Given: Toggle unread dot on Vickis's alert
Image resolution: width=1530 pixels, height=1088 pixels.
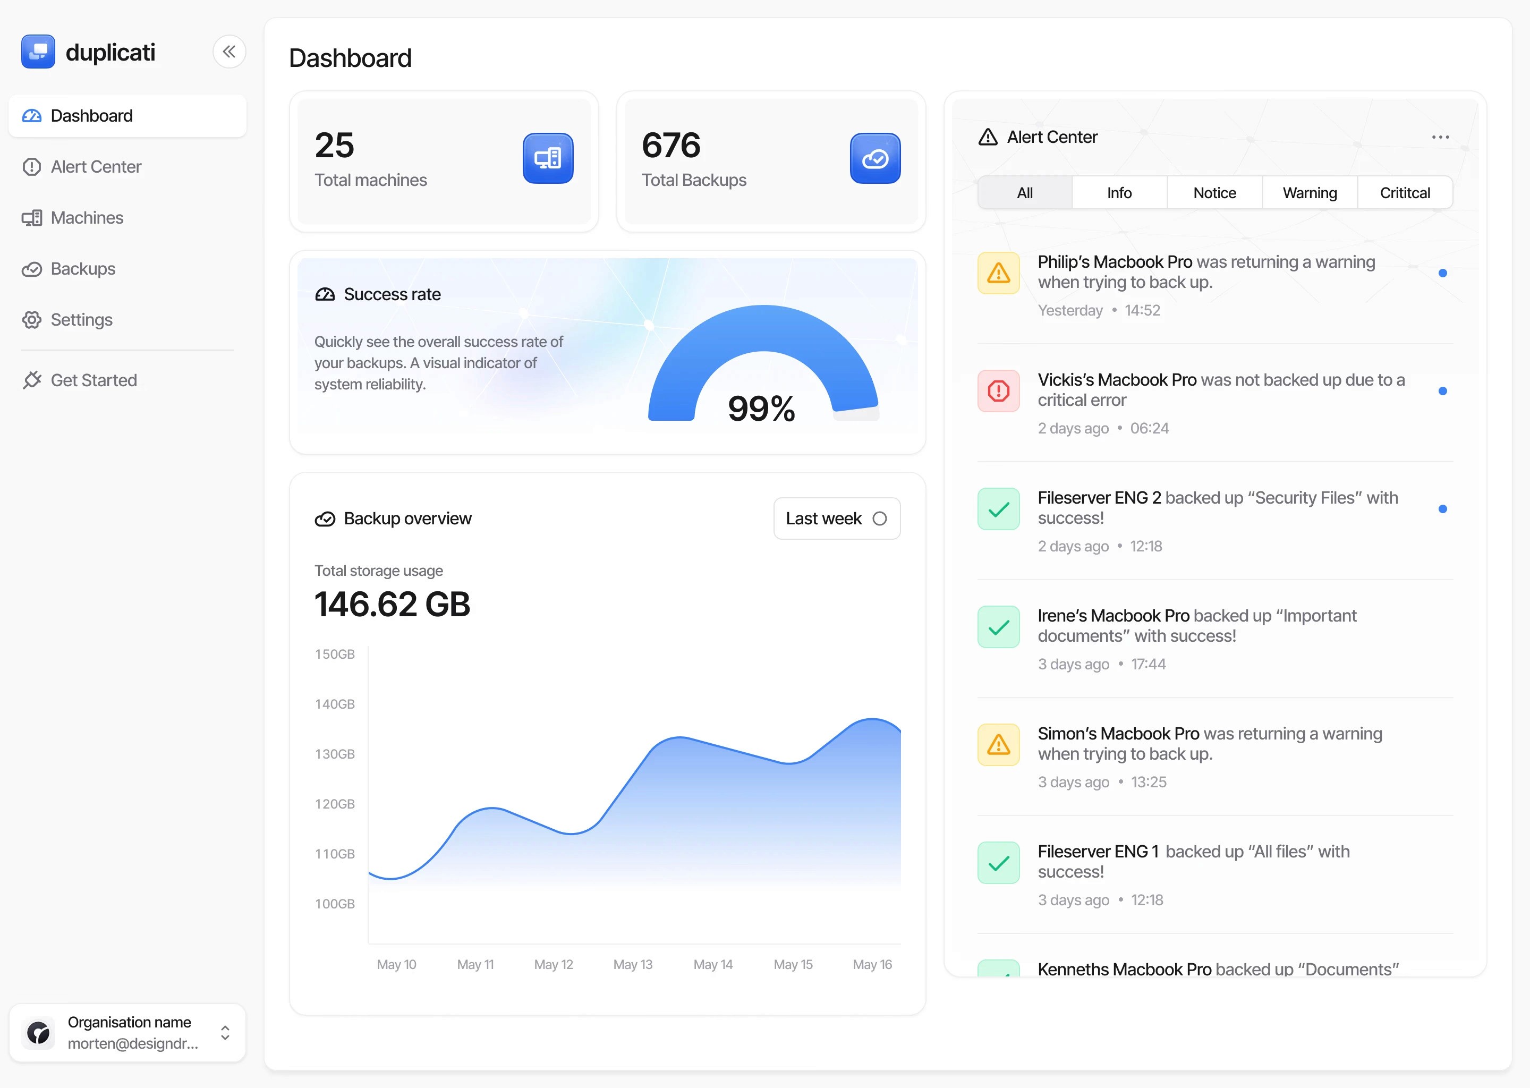Looking at the screenshot, I should (1442, 391).
